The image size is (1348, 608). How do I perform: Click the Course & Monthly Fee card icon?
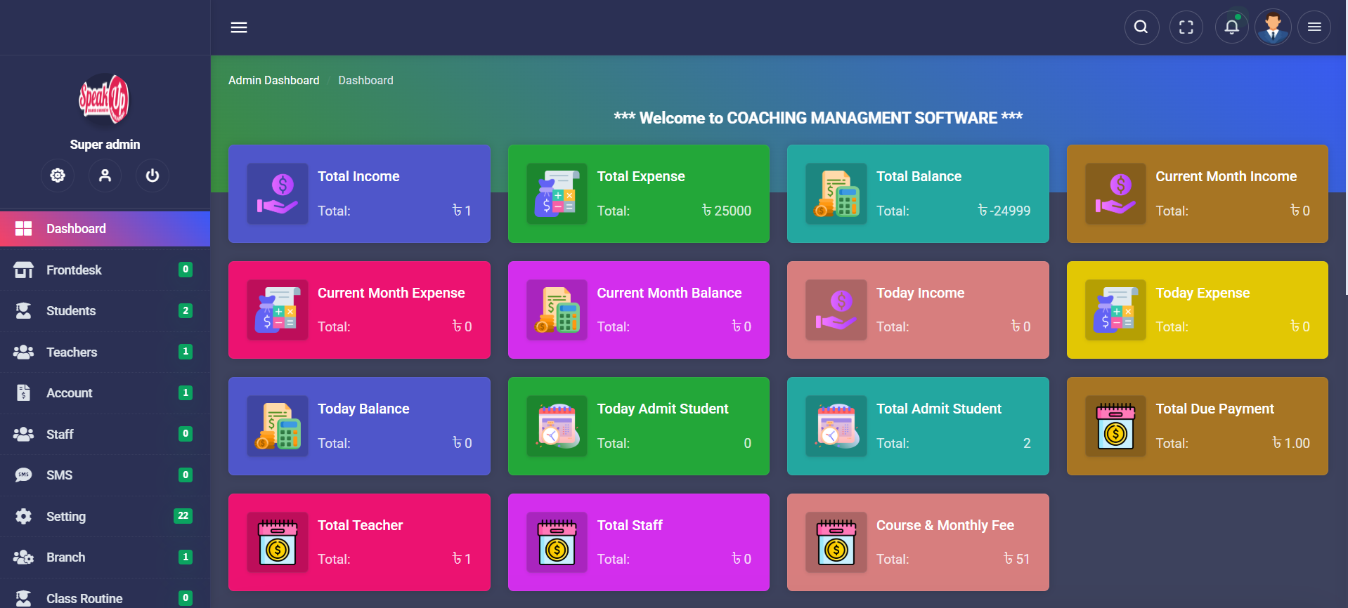pos(836,542)
